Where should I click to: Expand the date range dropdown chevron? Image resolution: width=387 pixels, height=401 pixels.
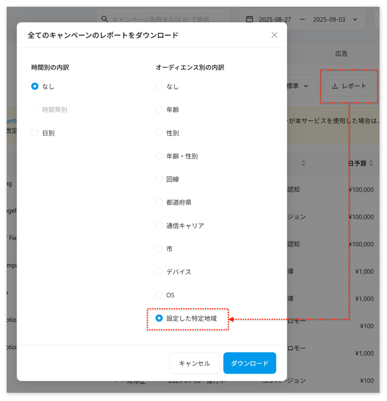click(x=355, y=19)
